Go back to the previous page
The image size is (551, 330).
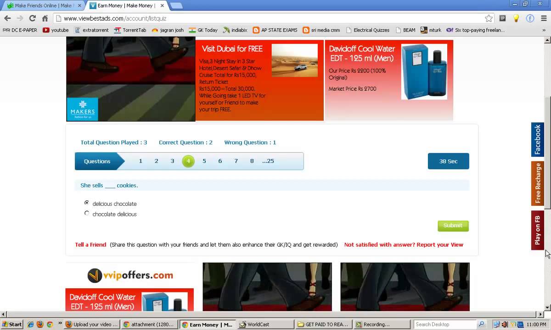(x=7, y=18)
